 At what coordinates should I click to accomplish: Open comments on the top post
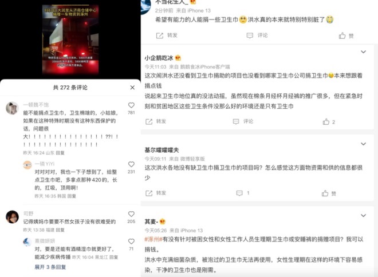(x=257, y=35)
